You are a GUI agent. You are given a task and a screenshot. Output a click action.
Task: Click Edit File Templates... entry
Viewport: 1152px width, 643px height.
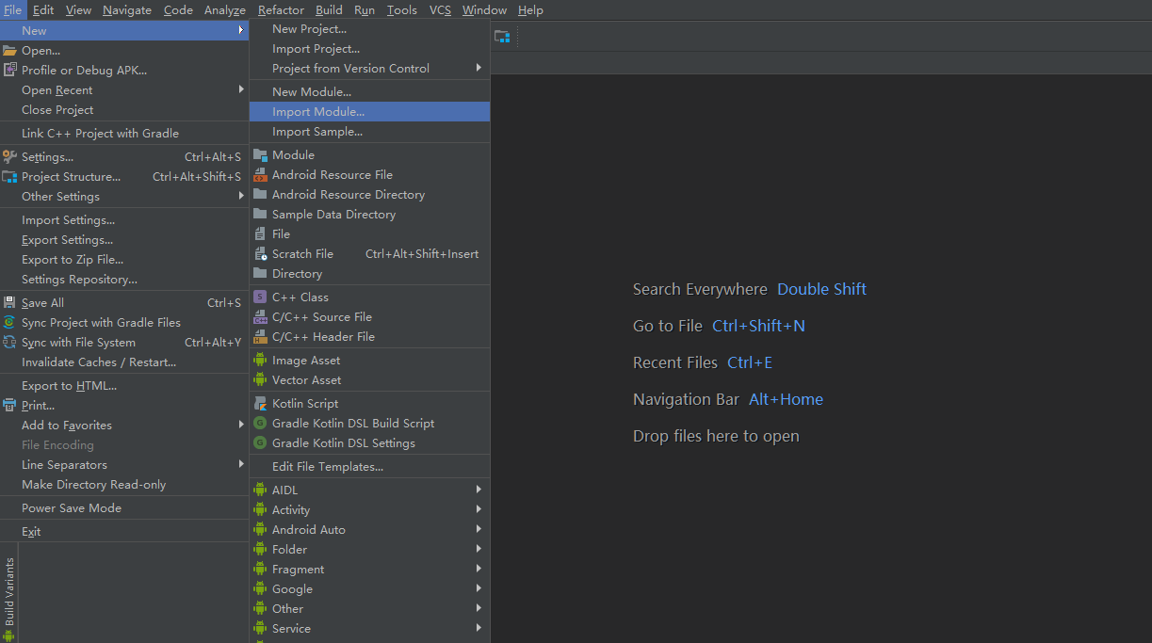pyautogui.click(x=327, y=466)
